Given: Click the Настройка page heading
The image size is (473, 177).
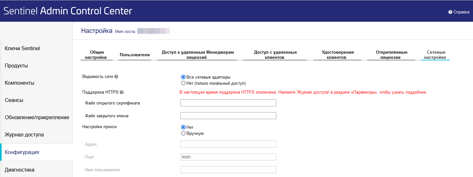Looking at the screenshot, I should pyautogui.click(x=97, y=31).
